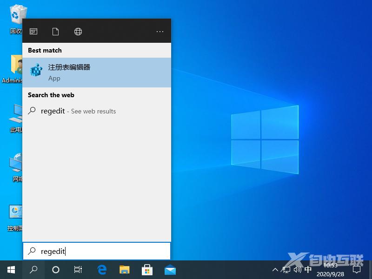Filter search results by Apps
372x279 pixels.
[x=33, y=32]
